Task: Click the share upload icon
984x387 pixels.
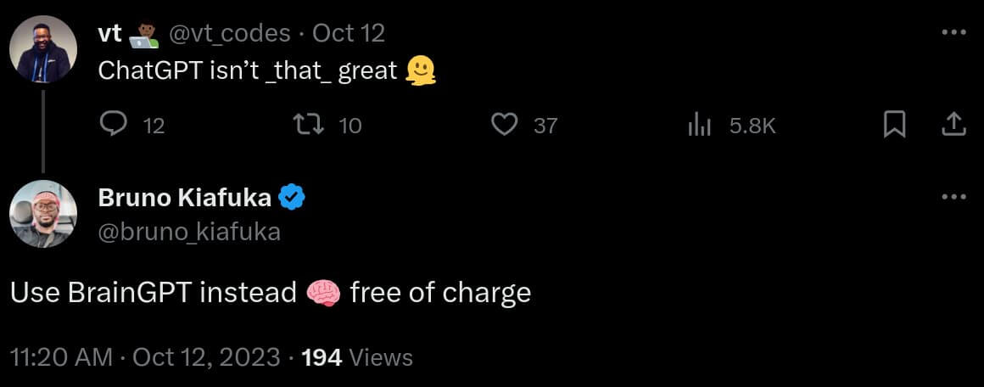Action: (954, 125)
